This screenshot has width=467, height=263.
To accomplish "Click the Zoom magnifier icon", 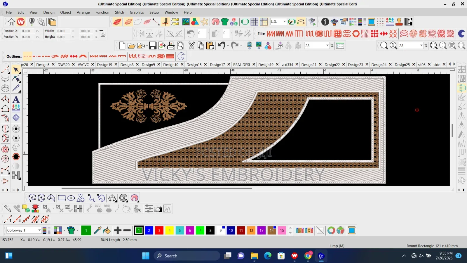I will 384,46.
